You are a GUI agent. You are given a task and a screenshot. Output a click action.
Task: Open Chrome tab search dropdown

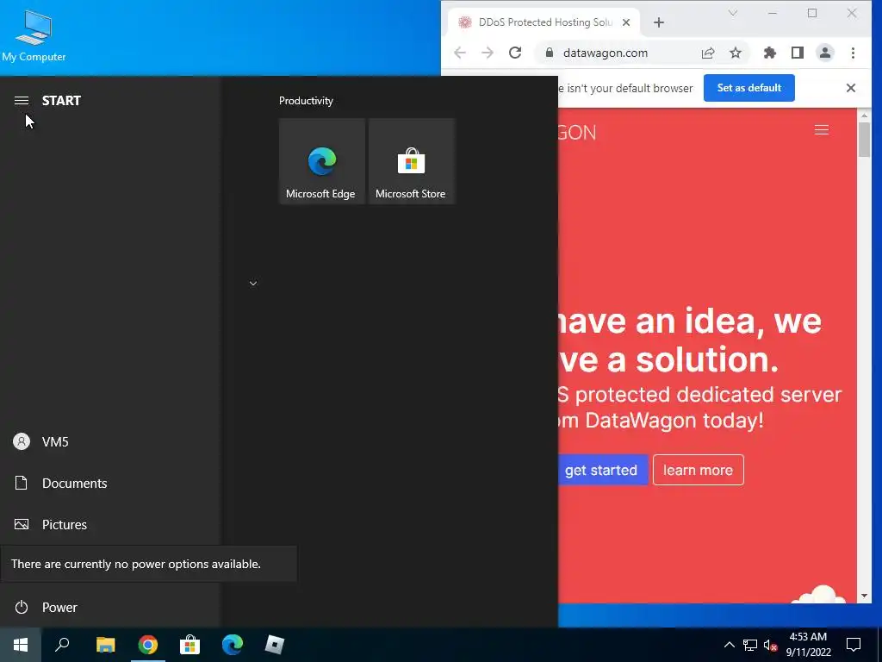tap(732, 13)
